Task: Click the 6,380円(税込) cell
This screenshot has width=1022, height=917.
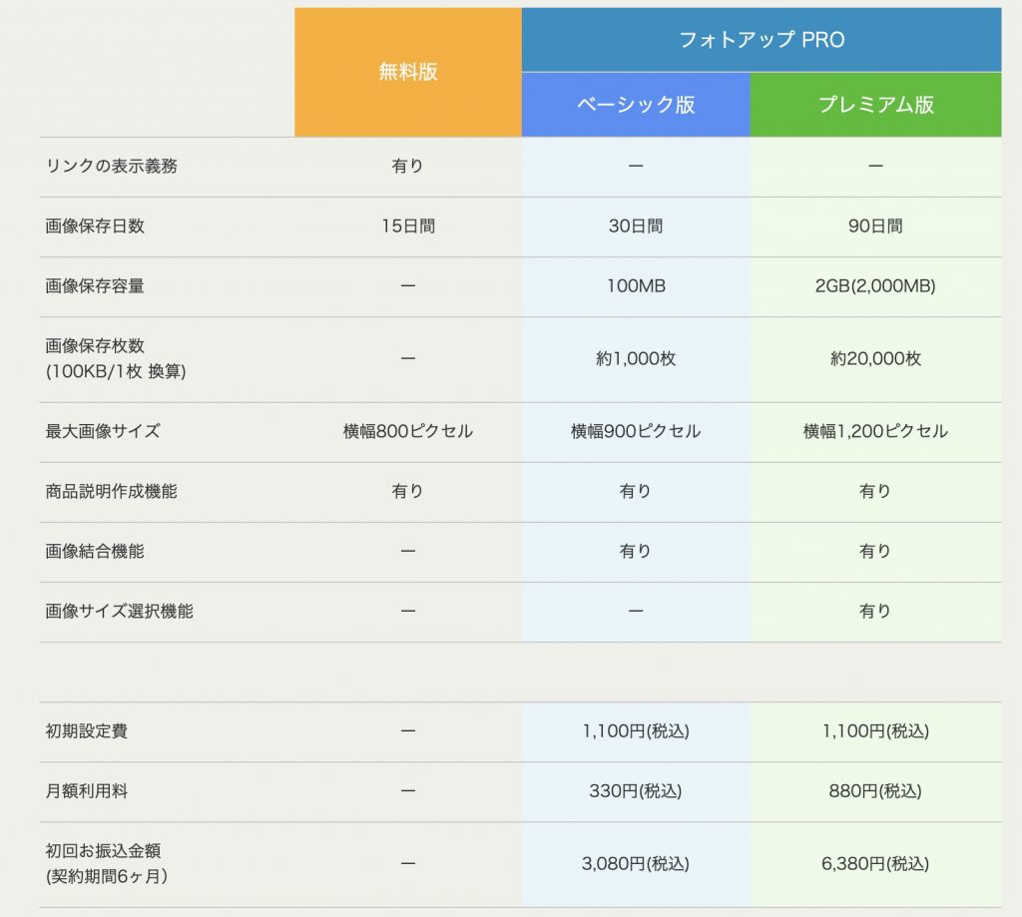Action: click(x=875, y=863)
